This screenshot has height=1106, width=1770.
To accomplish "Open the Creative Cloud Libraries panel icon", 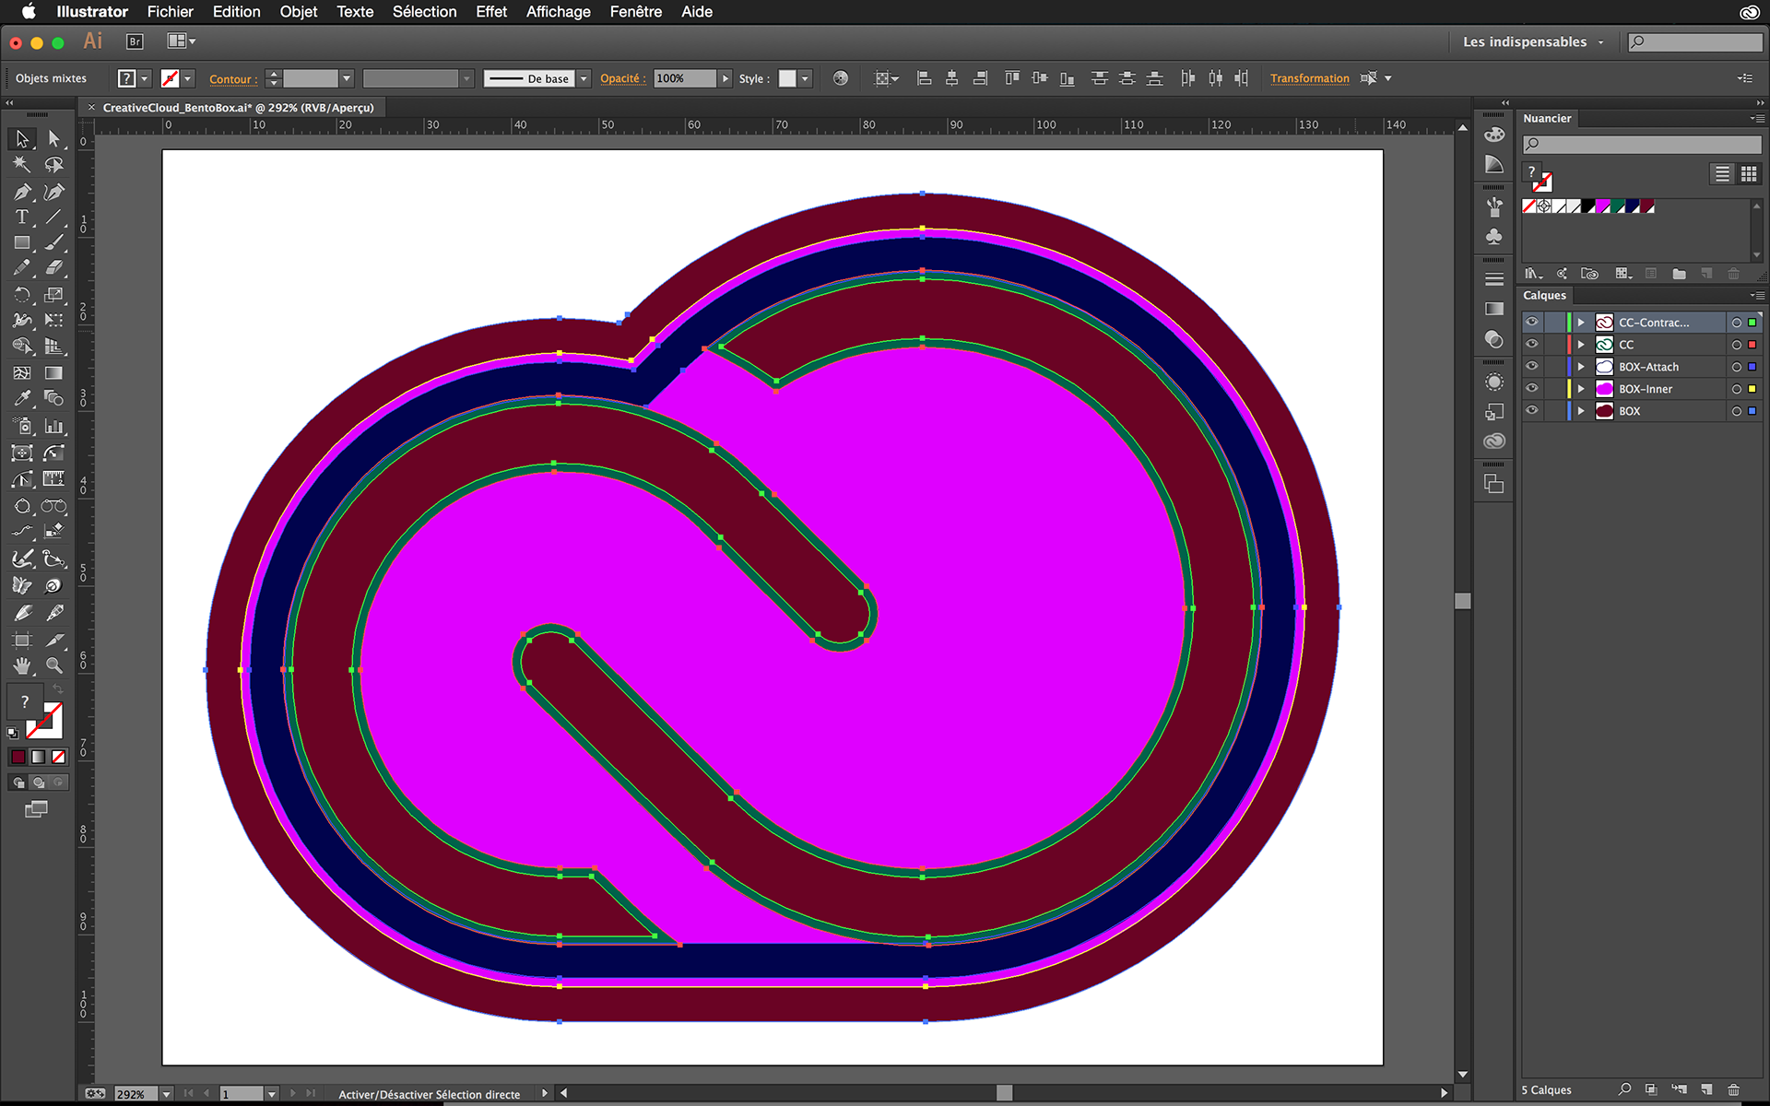I will click(x=1494, y=441).
